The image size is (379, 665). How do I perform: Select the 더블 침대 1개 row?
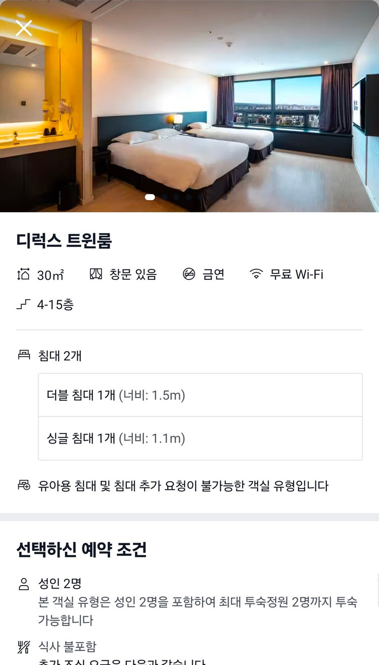click(x=200, y=395)
